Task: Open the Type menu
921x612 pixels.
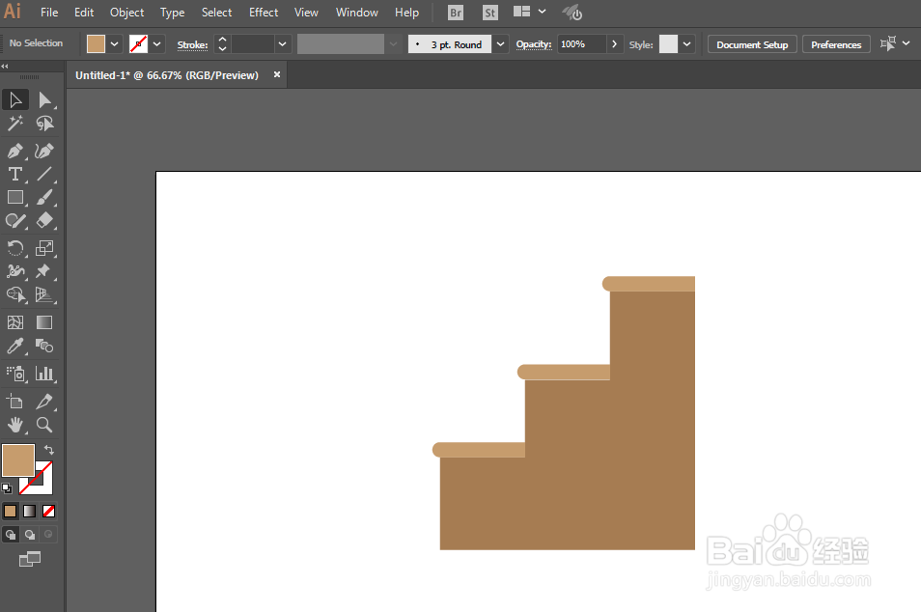Action: pos(172,13)
